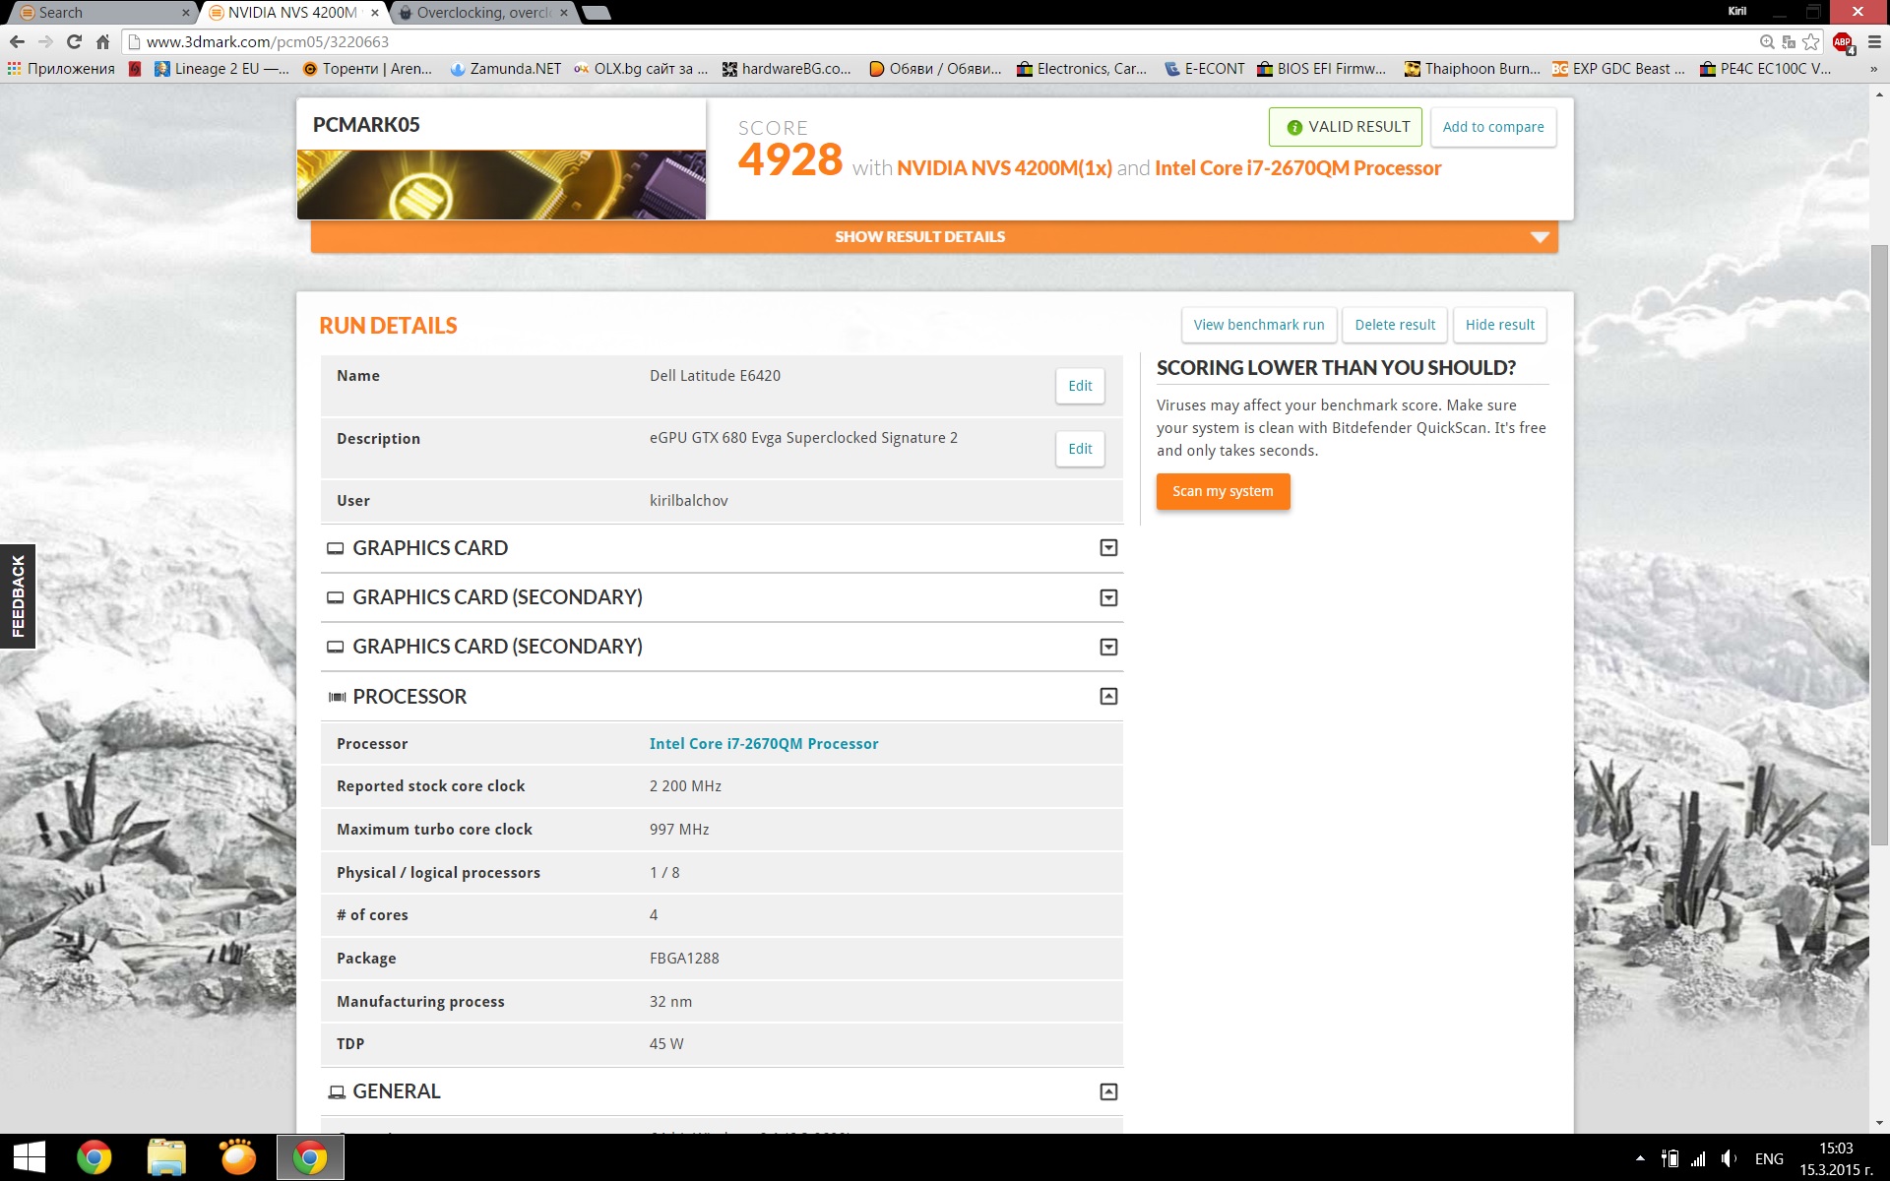Viewport: 1890px width, 1181px height.
Task: Click the volume speaker tray icon
Action: tap(1729, 1158)
